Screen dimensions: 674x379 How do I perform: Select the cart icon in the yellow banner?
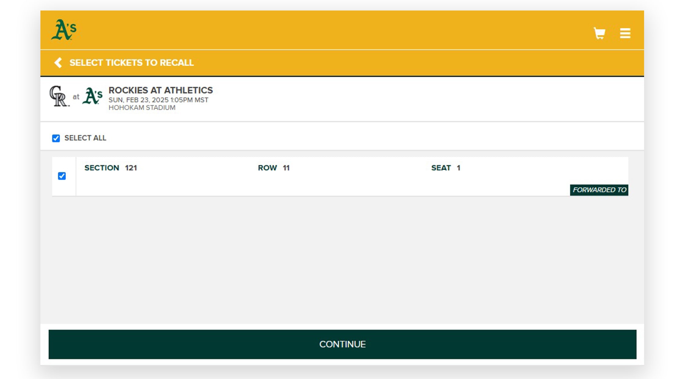click(x=599, y=34)
